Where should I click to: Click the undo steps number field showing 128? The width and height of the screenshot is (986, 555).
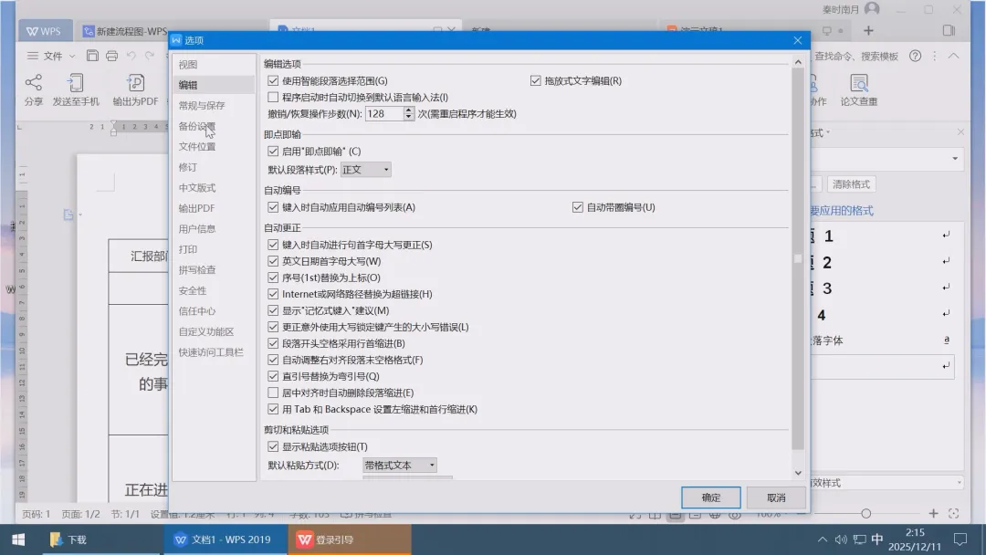tap(384, 114)
